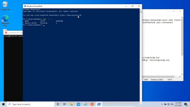
Task: Click the NAME column header in PowerShell output
Action: tap(26, 21)
